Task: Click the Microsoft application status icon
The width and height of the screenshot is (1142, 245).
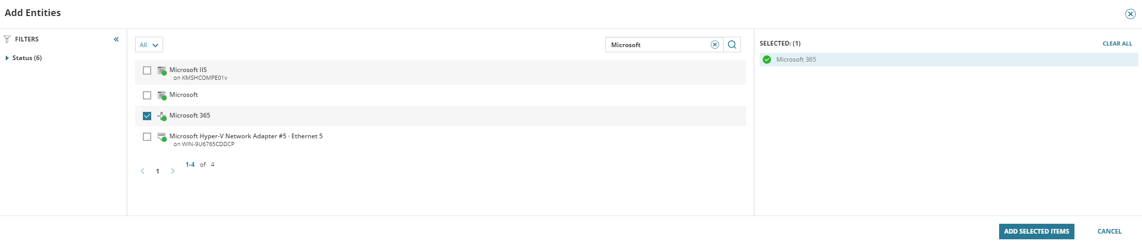Action: pyautogui.click(x=162, y=95)
